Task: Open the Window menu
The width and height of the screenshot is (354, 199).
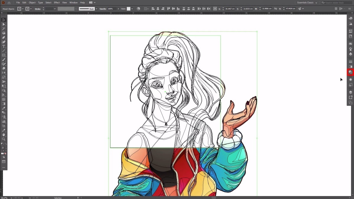Action: 73,3
